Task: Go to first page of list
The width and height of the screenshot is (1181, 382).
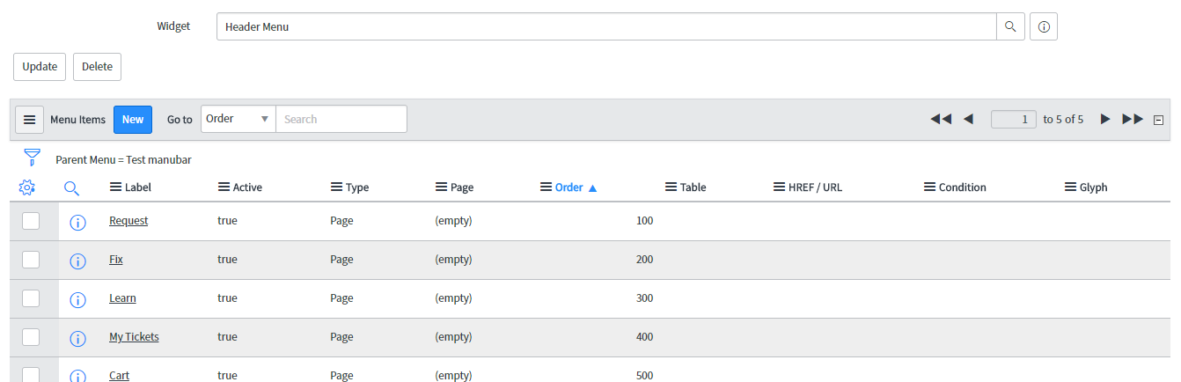Action: [941, 119]
